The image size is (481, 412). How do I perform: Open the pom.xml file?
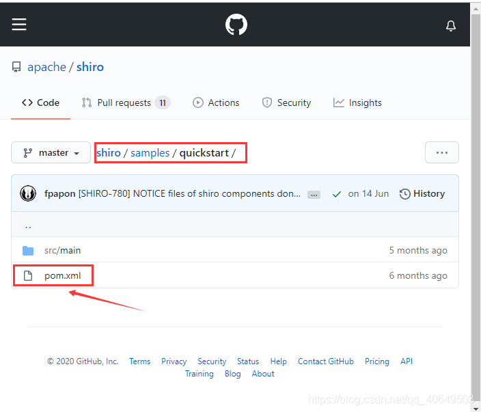pos(63,275)
